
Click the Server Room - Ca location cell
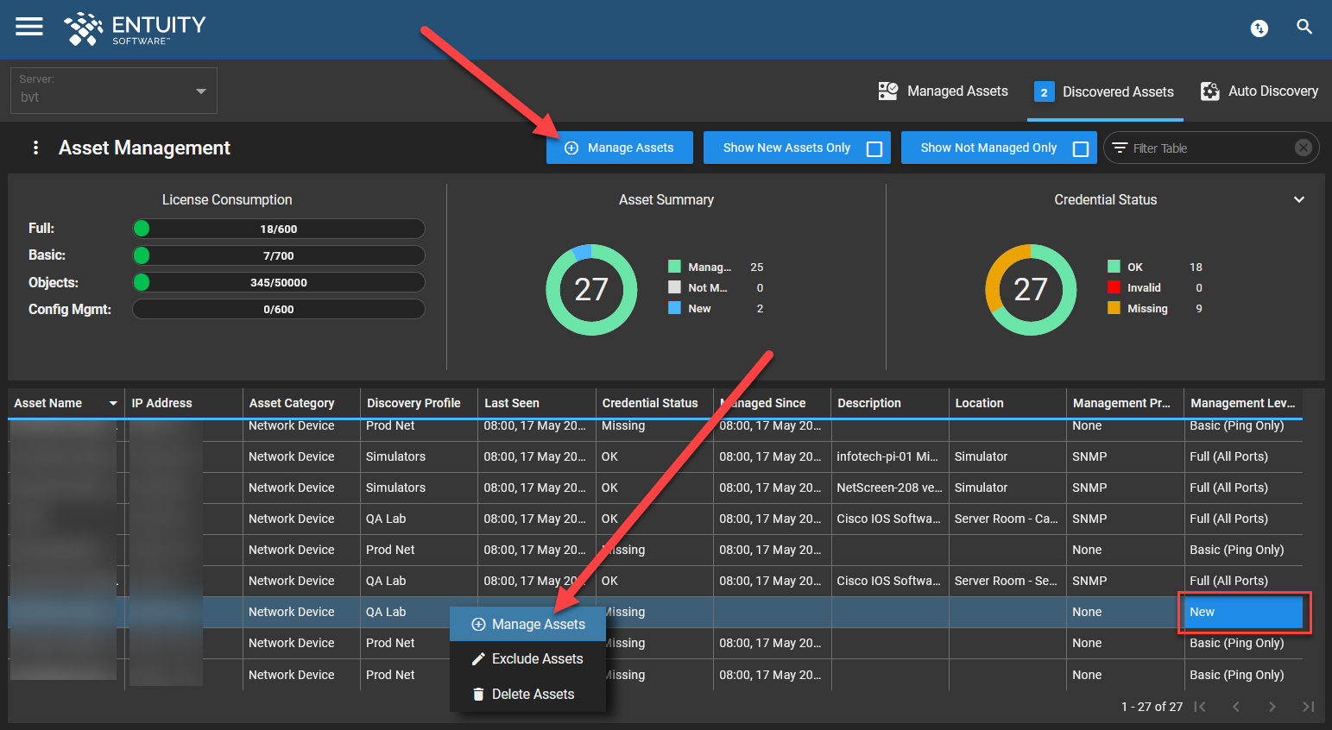(x=1007, y=519)
